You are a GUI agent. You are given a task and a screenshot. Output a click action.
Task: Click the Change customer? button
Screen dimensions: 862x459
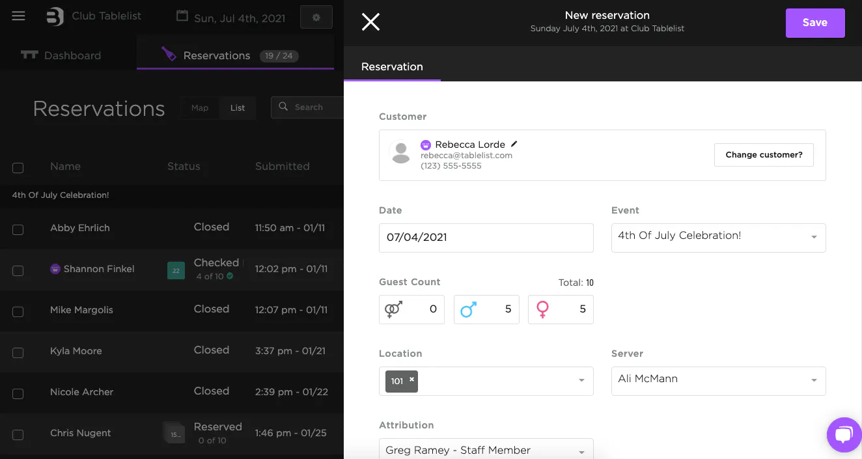pyautogui.click(x=764, y=155)
